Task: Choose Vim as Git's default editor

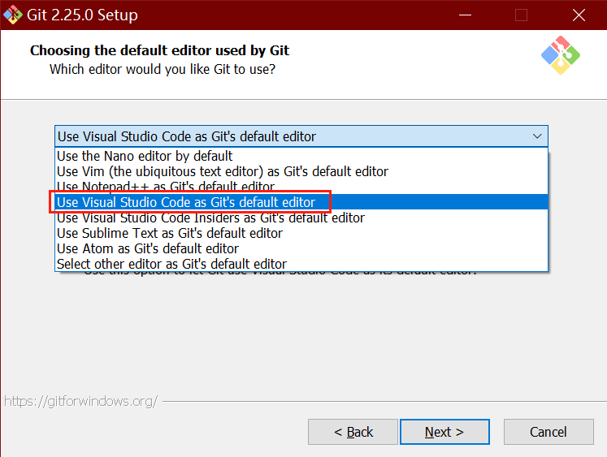Action: coord(301,171)
